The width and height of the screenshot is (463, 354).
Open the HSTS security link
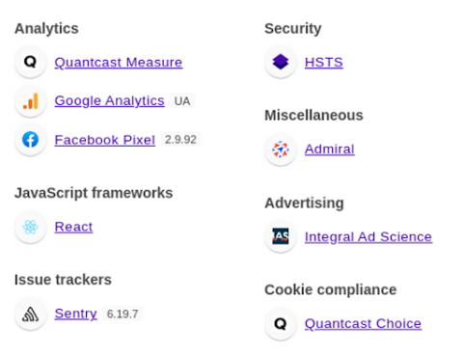(324, 63)
